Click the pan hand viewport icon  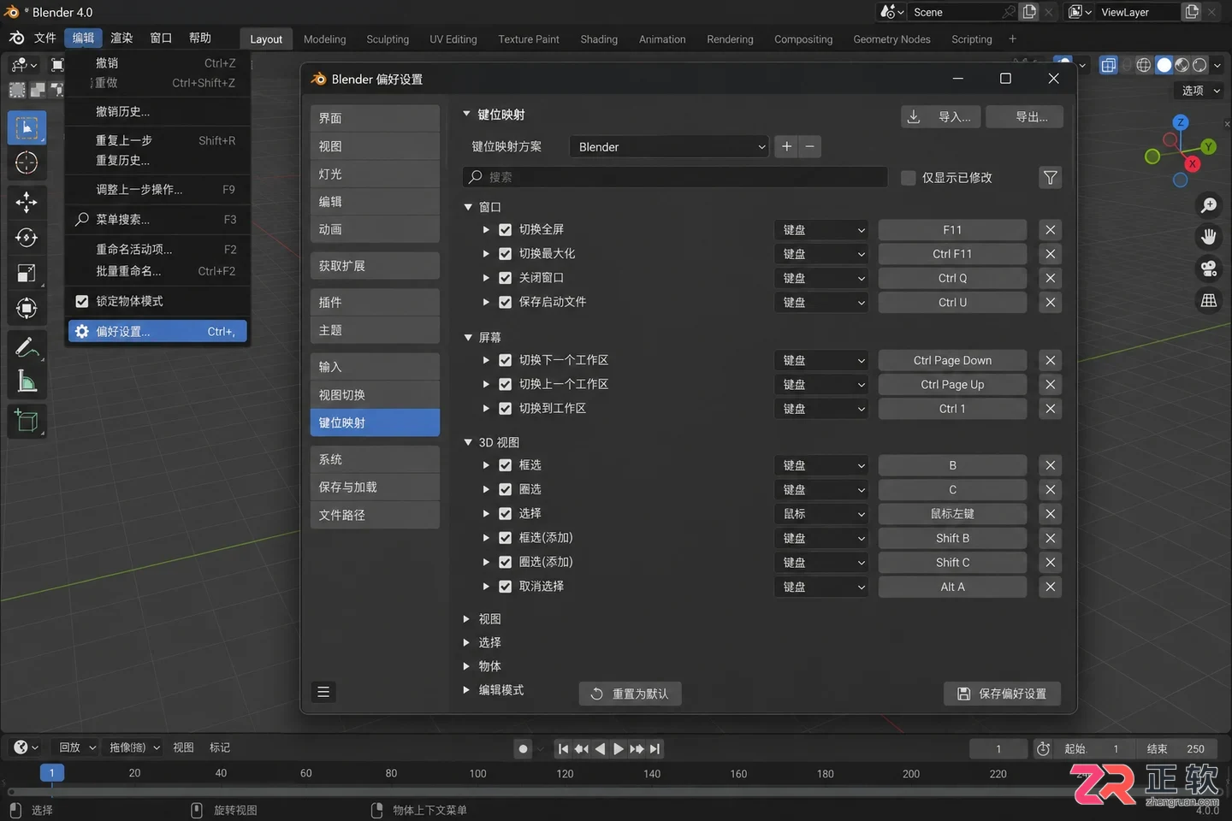coord(1209,237)
